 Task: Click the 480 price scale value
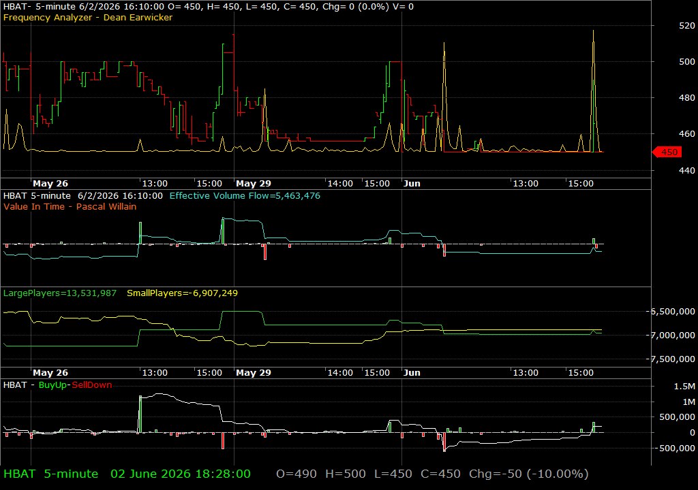[687, 97]
